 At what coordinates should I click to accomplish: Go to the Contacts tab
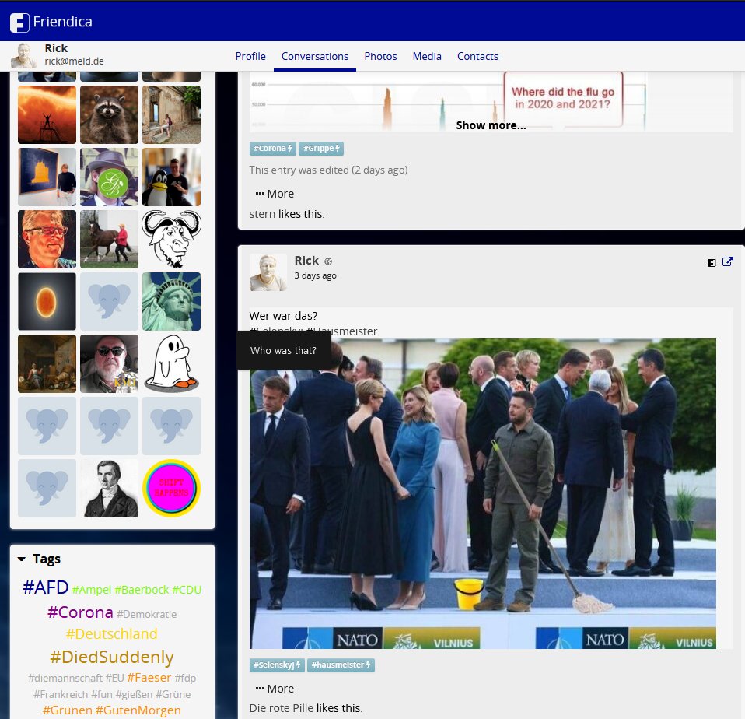[477, 56]
